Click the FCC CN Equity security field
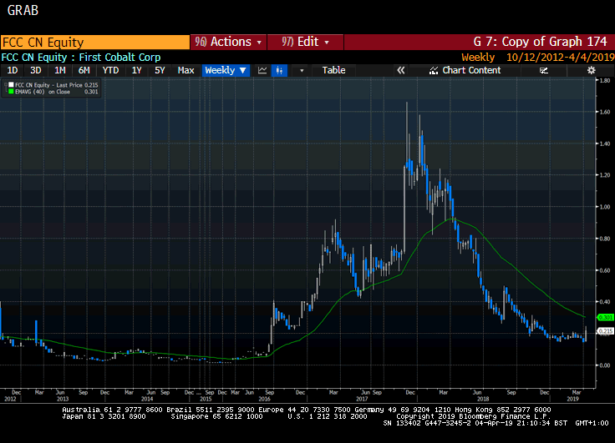615x443 pixels. click(x=95, y=42)
